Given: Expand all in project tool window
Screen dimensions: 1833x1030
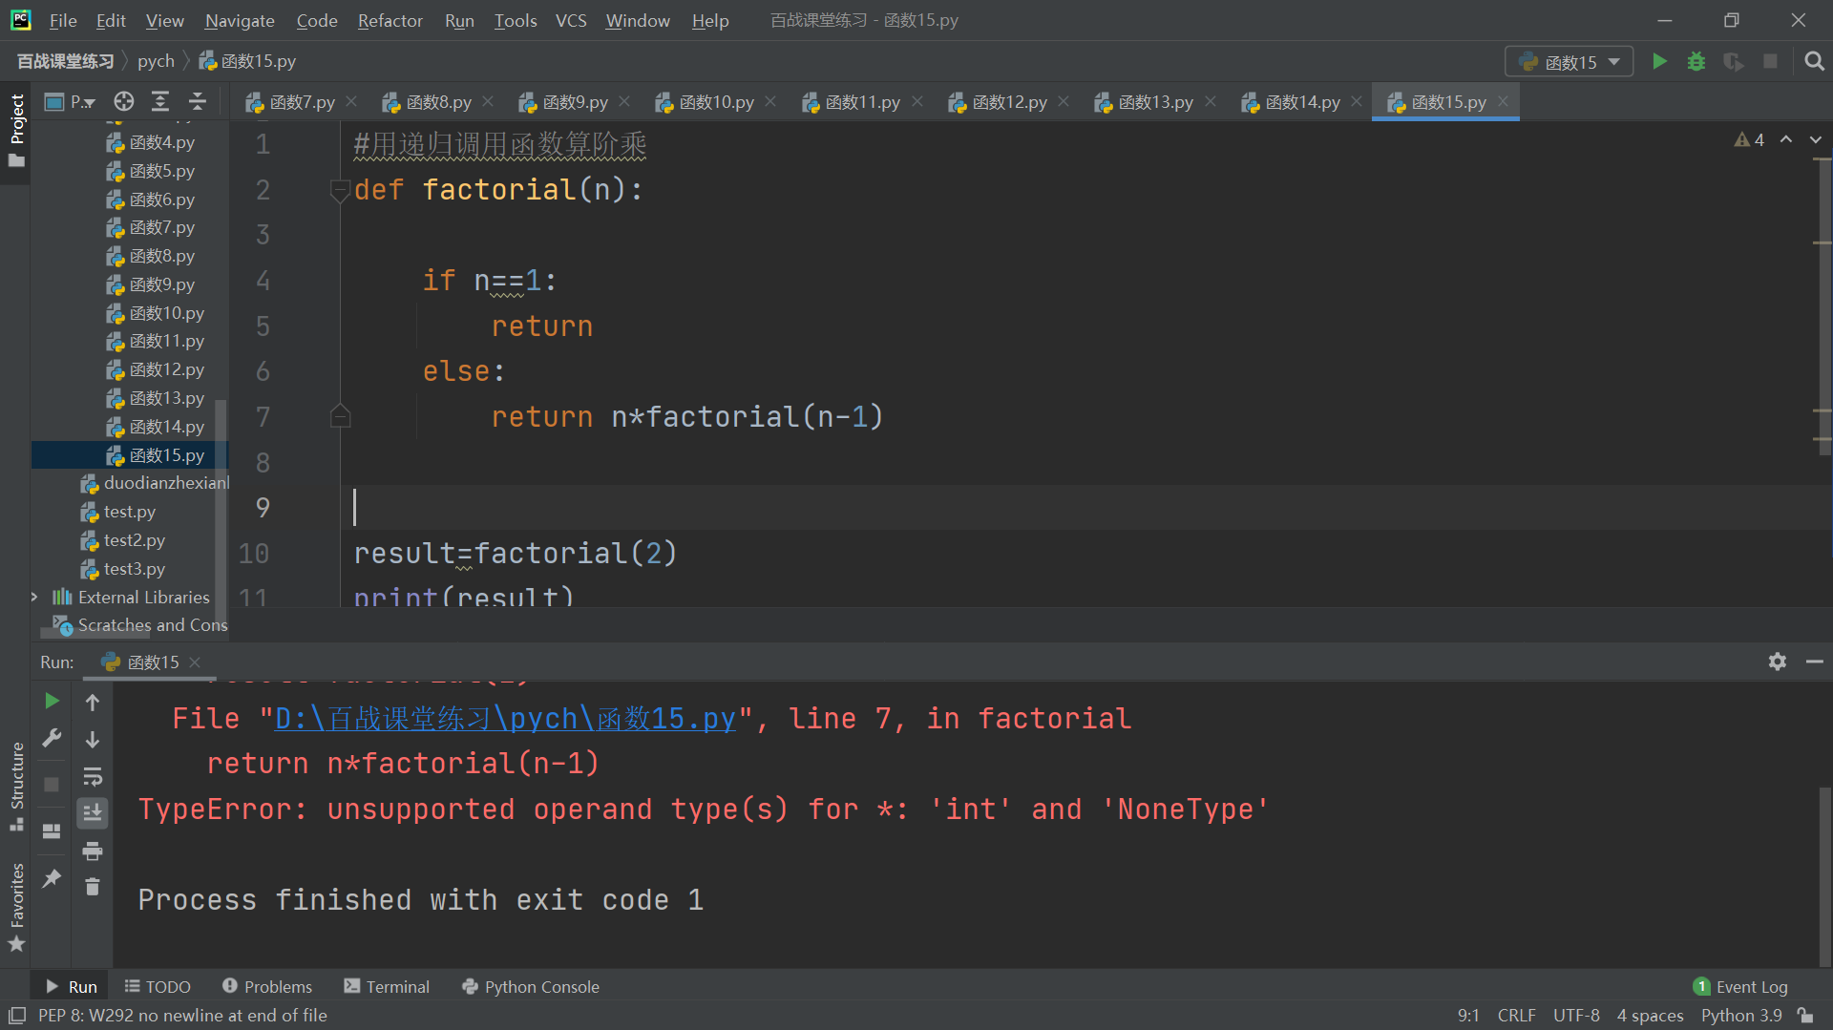Looking at the screenshot, I should click(160, 101).
